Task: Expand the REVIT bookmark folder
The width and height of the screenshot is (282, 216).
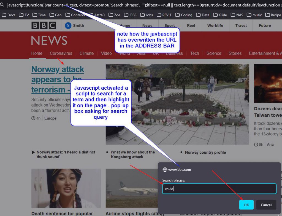Action: (x=164, y=15)
